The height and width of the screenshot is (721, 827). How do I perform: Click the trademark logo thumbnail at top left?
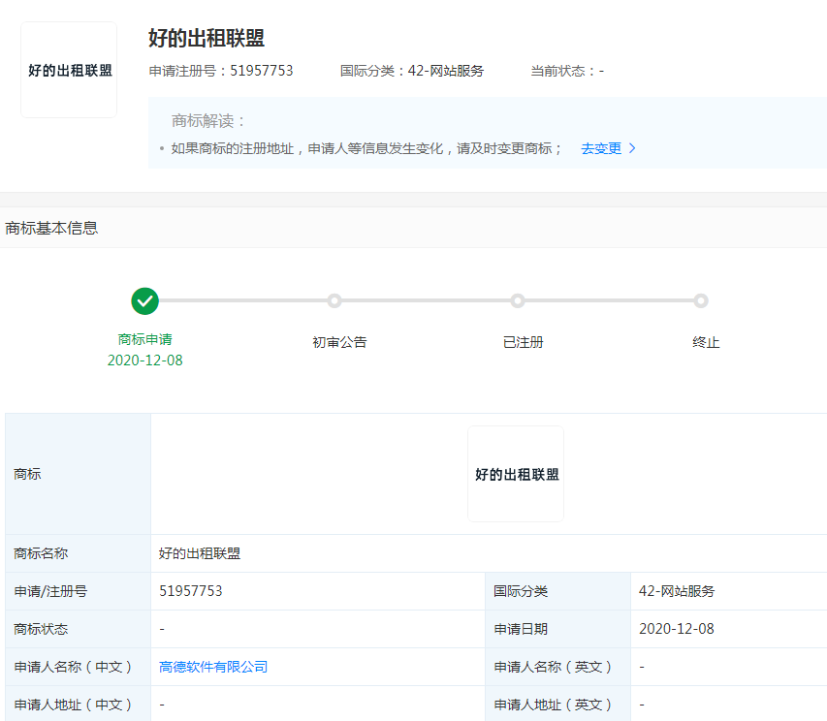click(68, 70)
